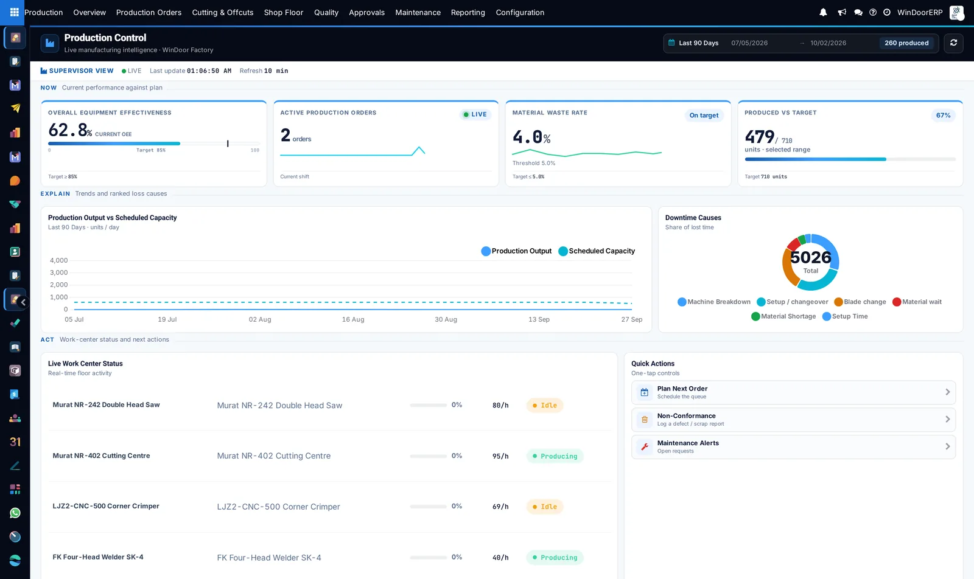Click the WinDoorERP company name

click(920, 12)
